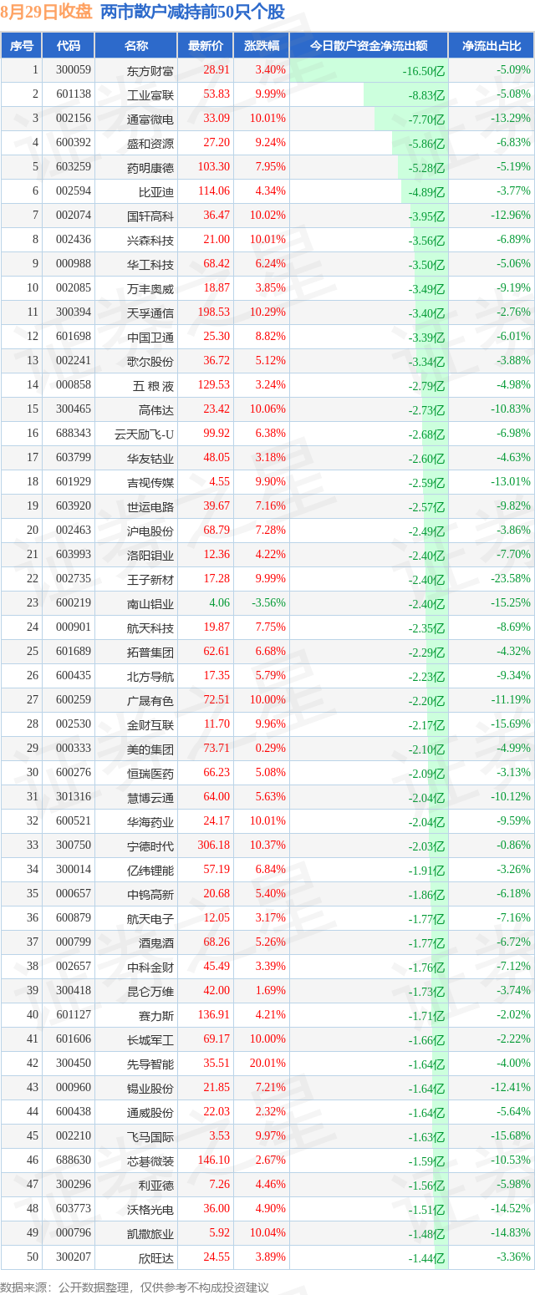Image resolution: width=535 pixels, height=1295 pixels.
Task: Click stock name 北方导航
Action: pos(150,677)
